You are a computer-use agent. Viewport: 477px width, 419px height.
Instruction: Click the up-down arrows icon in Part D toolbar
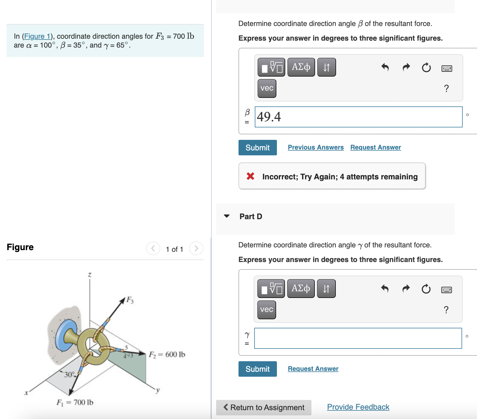coord(326,288)
